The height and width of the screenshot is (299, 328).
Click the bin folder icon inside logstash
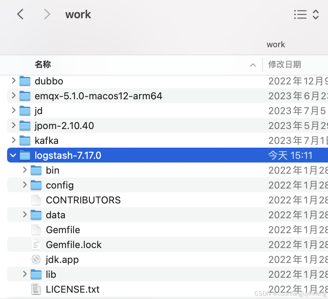36,170
